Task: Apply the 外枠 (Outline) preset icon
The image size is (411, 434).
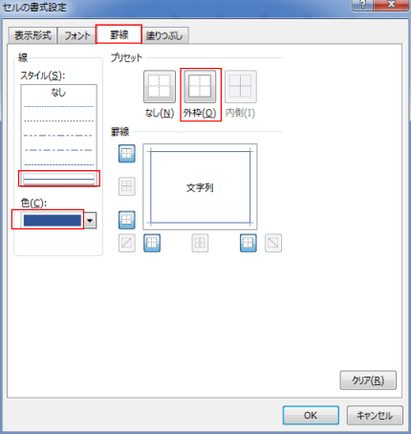Action: pos(200,87)
